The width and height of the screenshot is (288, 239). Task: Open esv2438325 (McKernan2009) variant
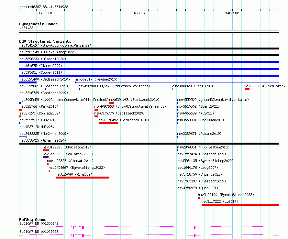tap(44, 134)
